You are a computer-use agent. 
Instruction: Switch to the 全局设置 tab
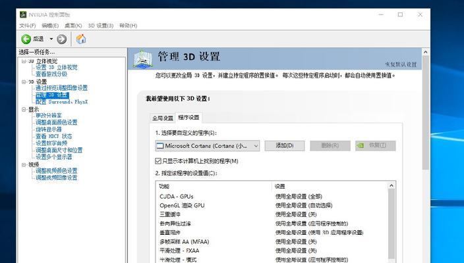point(162,118)
